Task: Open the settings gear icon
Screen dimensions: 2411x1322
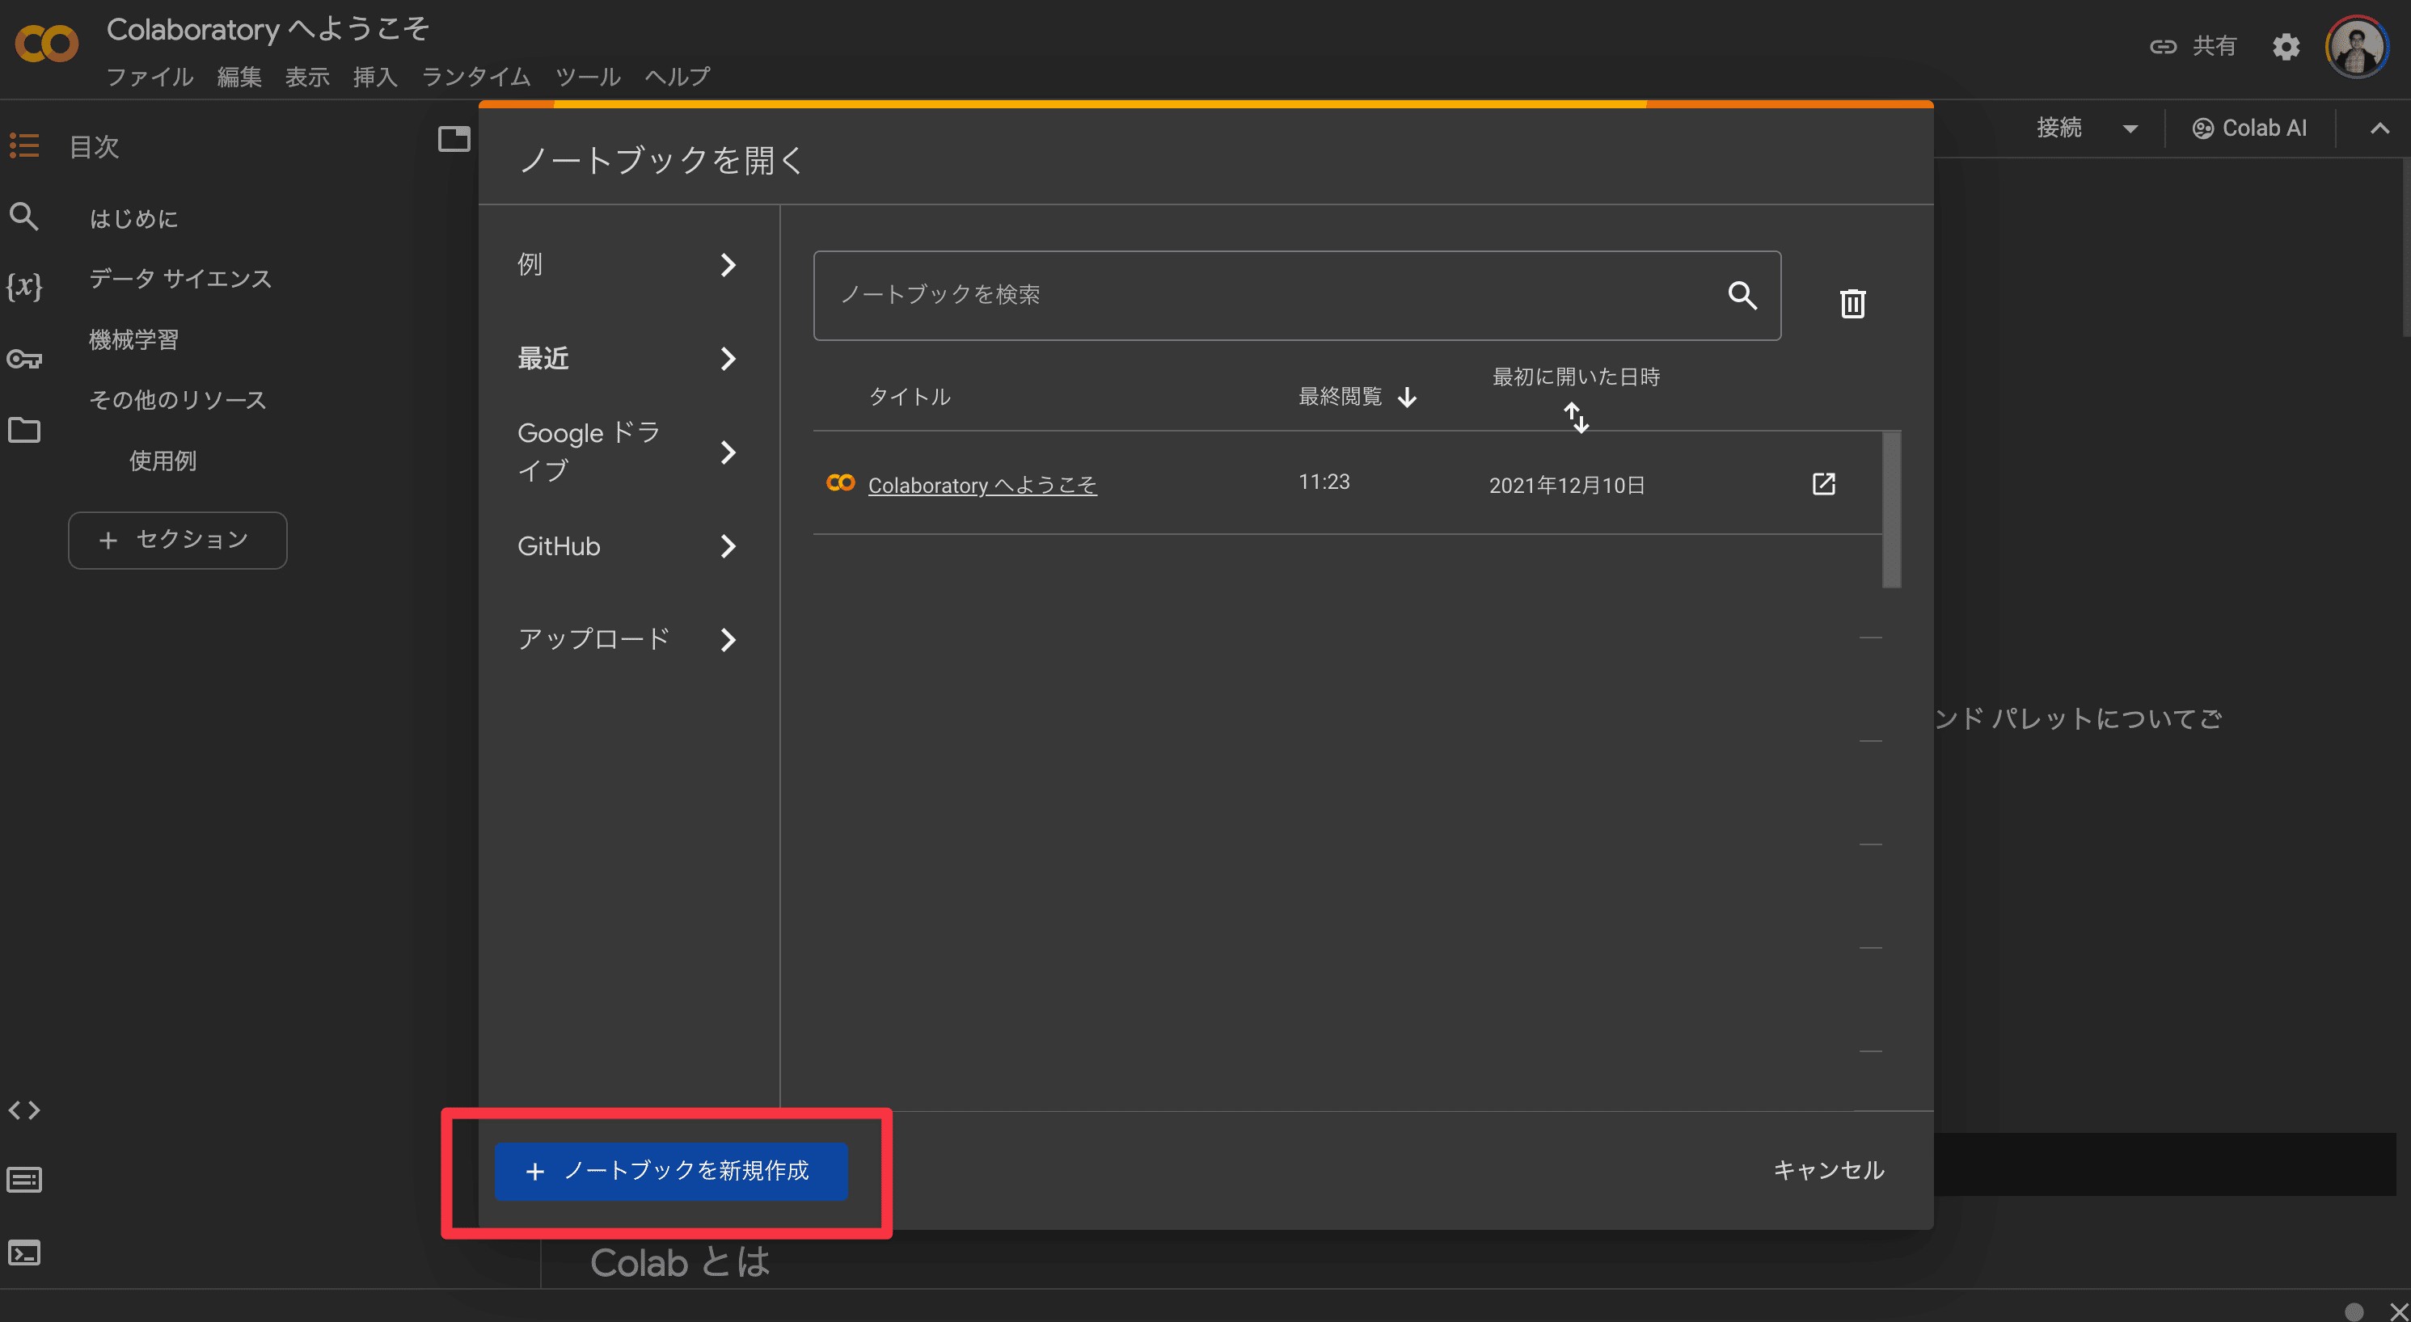Action: pyautogui.click(x=2286, y=47)
